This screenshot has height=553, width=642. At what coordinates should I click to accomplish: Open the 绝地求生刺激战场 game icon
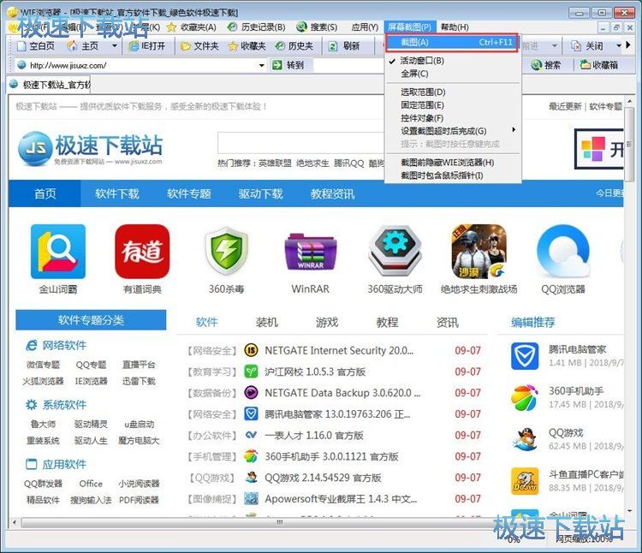click(479, 252)
